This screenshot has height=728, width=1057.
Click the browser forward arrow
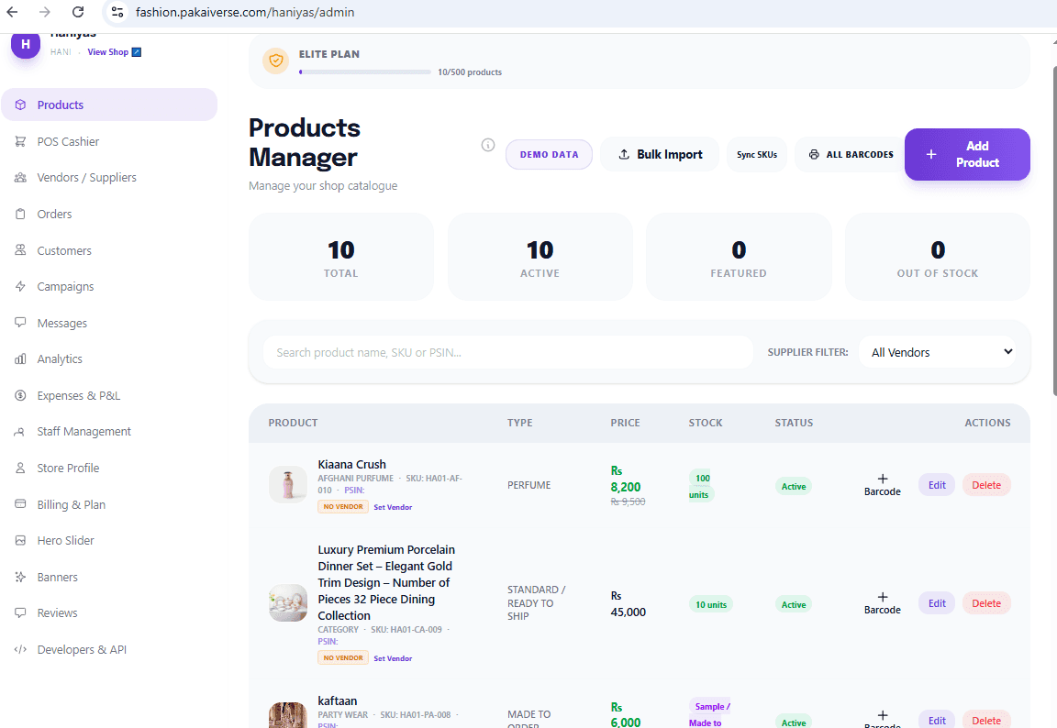tap(44, 11)
